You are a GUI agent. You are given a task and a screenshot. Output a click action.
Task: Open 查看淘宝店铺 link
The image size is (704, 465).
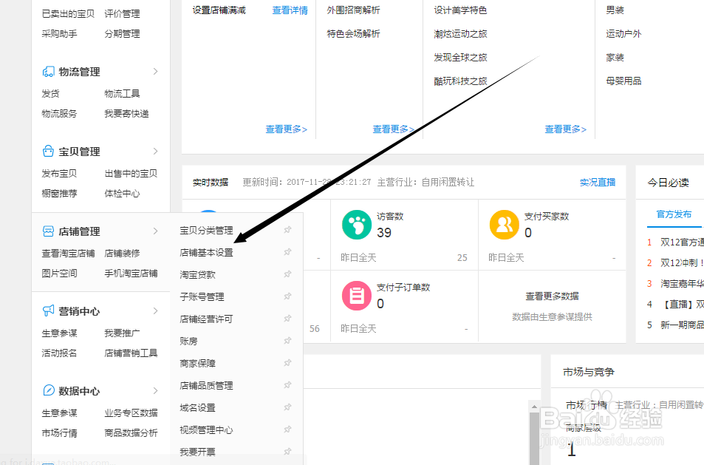pyautogui.click(x=68, y=254)
